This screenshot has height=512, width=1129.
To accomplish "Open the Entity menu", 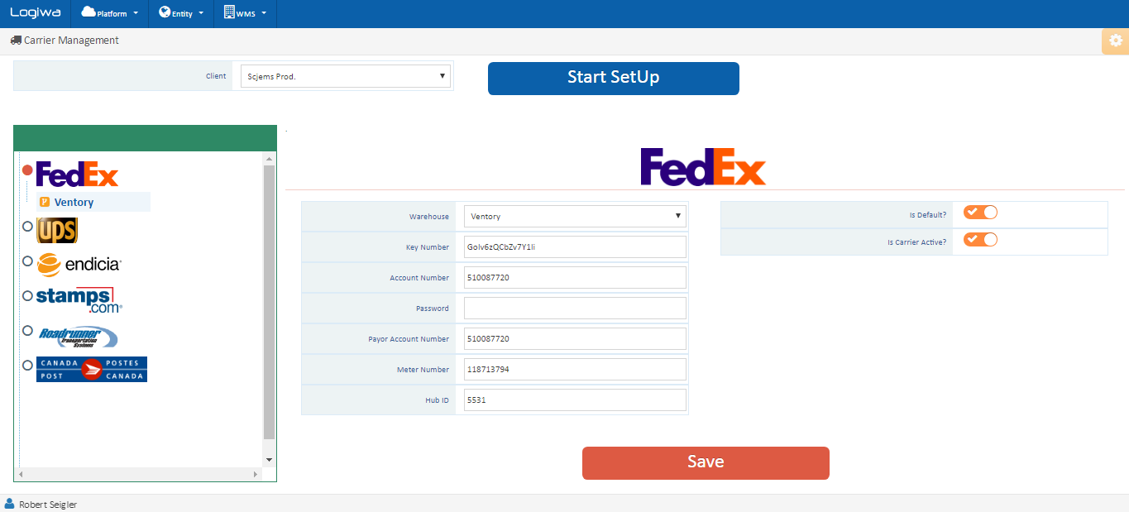I will point(180,13).
